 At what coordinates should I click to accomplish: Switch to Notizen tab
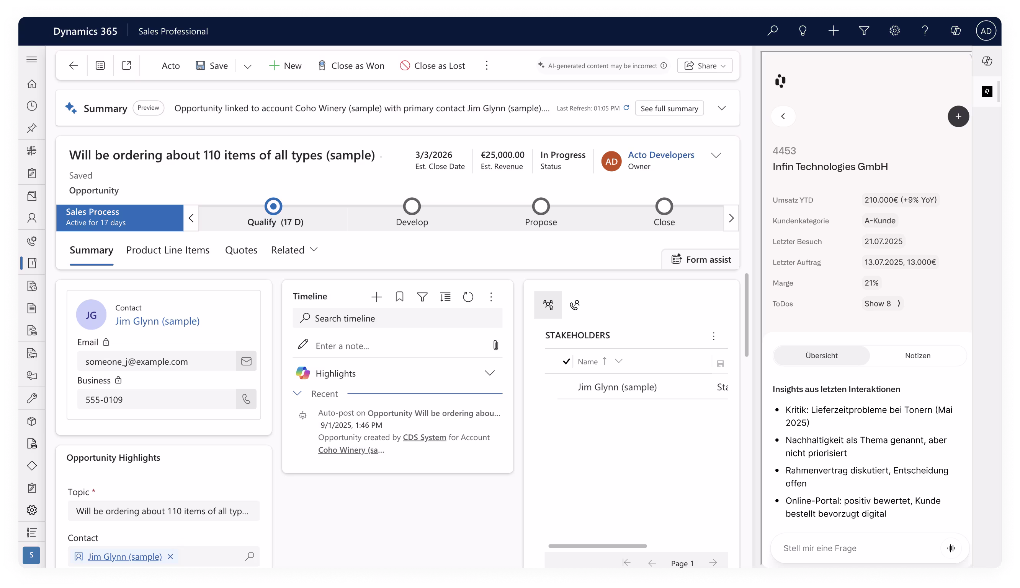(x=917, y=356)
